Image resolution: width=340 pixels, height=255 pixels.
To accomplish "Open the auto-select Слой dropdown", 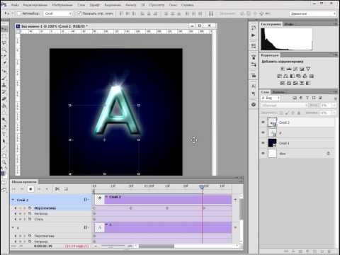I will click(x=57, y=13).
